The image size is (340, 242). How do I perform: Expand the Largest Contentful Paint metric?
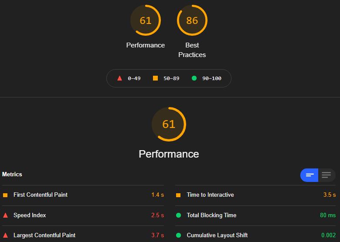click(83, 235)
